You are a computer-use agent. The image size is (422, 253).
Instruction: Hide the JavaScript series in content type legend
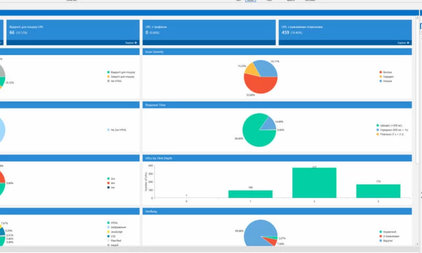pos(118,231)
